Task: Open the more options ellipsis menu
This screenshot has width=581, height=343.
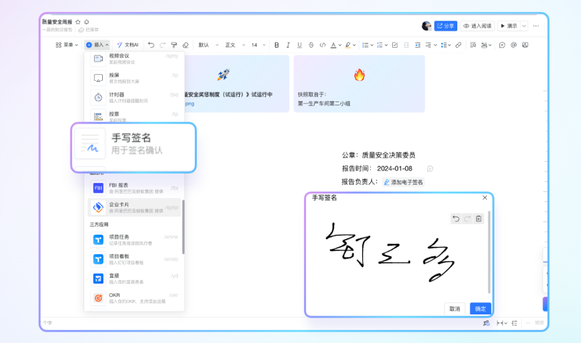Action: click(536, 26)
